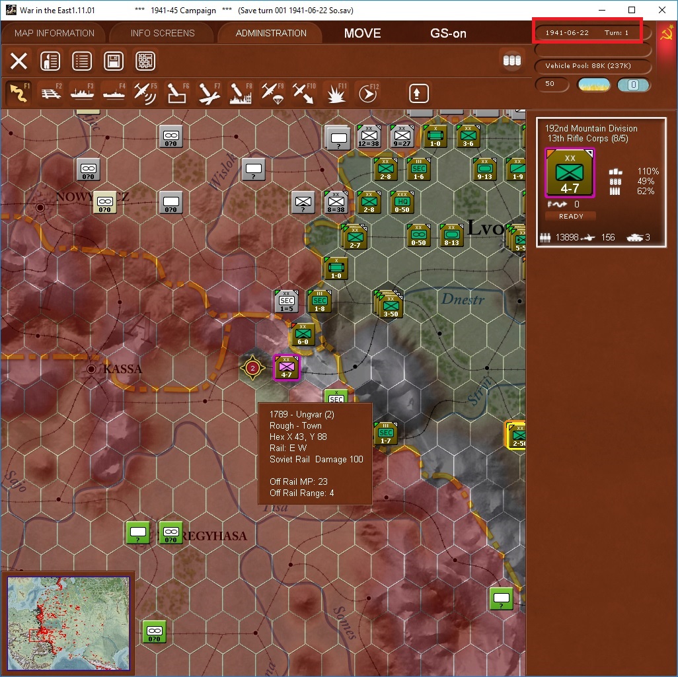The image size is (678, 677).
Task: Click the Ungvar city marker showing 2
Action: click(x=252, y=368)
